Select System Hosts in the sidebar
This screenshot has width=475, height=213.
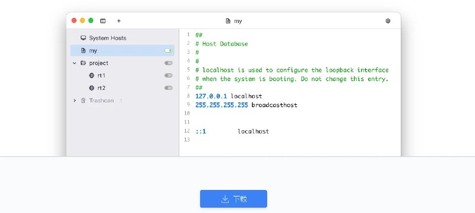122,38
